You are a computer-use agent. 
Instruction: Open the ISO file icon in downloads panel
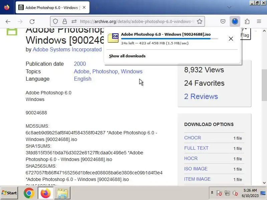click(x=113, y=38)
